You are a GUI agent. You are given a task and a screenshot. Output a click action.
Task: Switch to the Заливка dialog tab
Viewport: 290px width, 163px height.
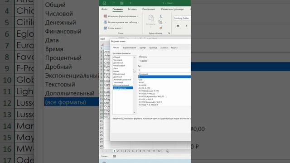pos(164,48)
